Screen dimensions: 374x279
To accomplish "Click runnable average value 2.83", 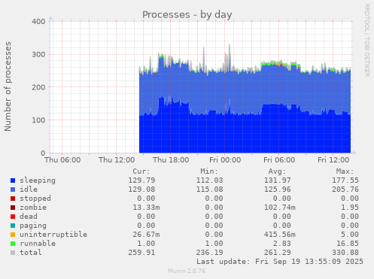I will 282,244.
